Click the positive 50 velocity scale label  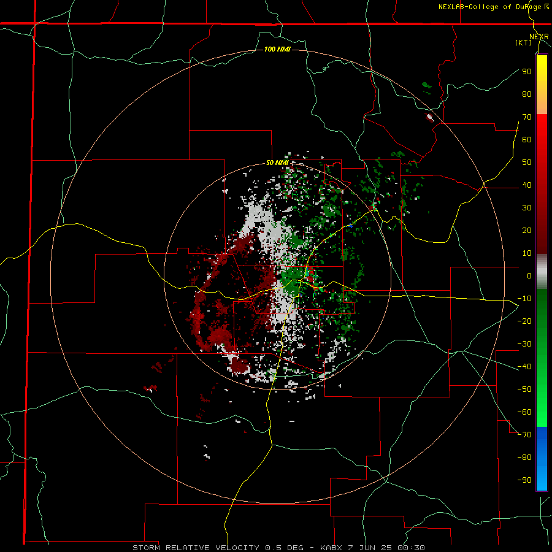[x=527, y=163]
